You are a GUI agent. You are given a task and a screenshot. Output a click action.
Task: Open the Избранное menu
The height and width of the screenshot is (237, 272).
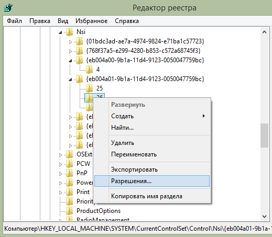tap(92, 21)
